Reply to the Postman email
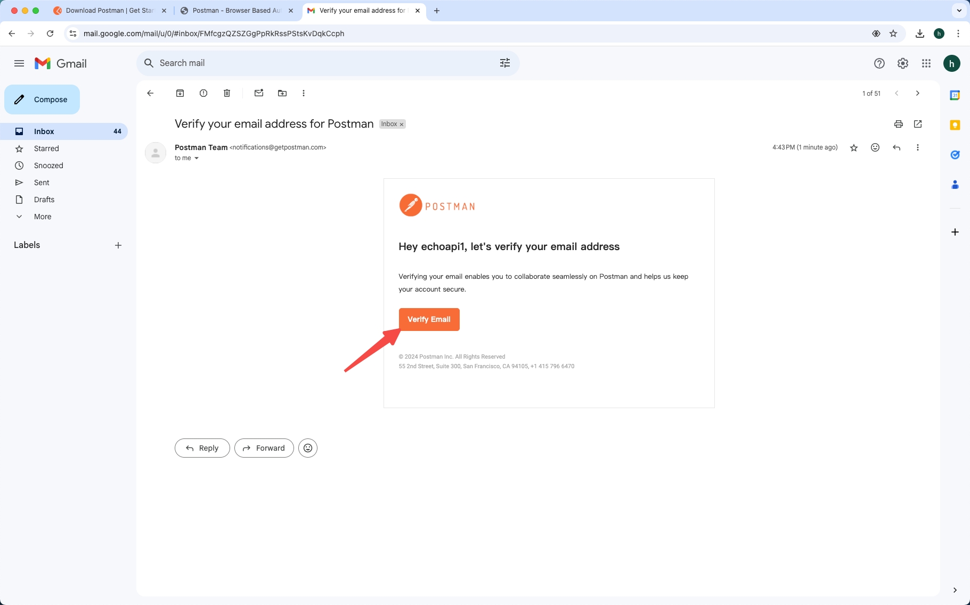This screenshot has height=605, width=970. pos(202,447)
